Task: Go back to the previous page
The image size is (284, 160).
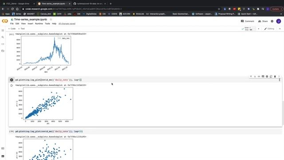Action: pyautogui.click(x=3, y=9)
